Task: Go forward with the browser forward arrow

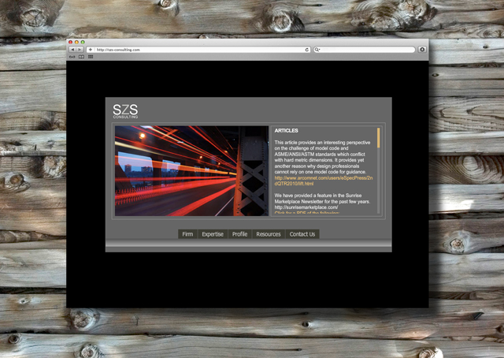Action: [80, 50]
